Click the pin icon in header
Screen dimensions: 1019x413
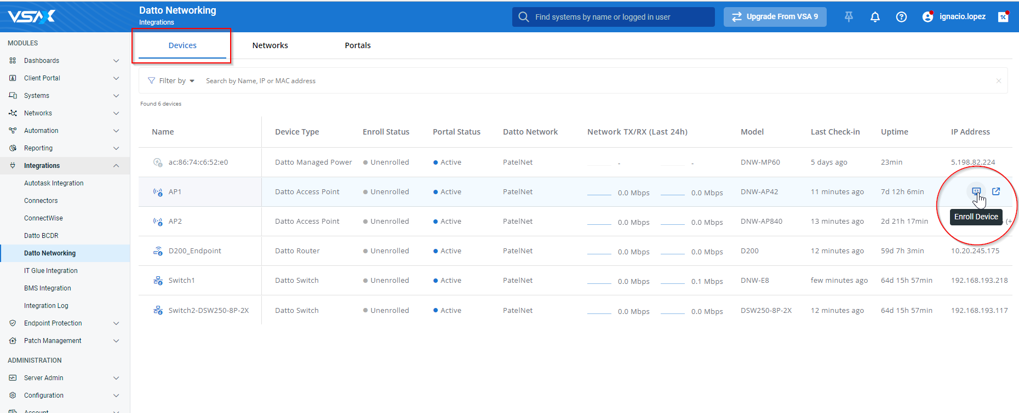(x=849, y=17)
